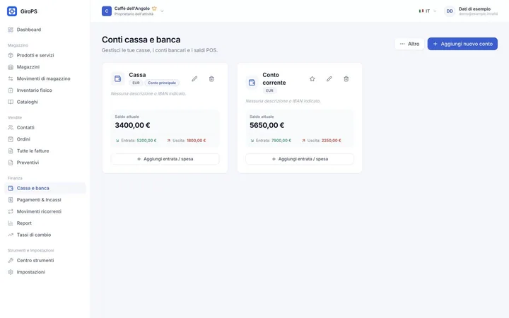Click Aggiungi nuovo conto button

462,44
